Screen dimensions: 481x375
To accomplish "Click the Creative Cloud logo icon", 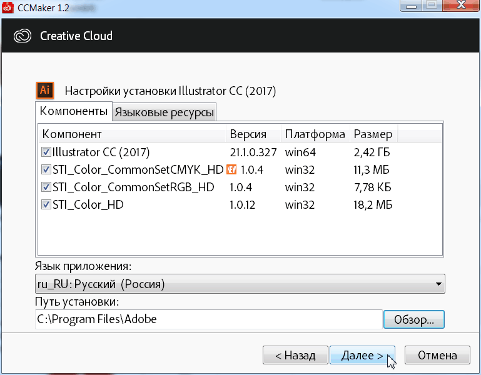I will tap(23, 36).
